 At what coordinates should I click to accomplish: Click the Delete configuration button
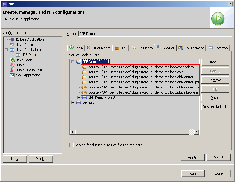40,159
